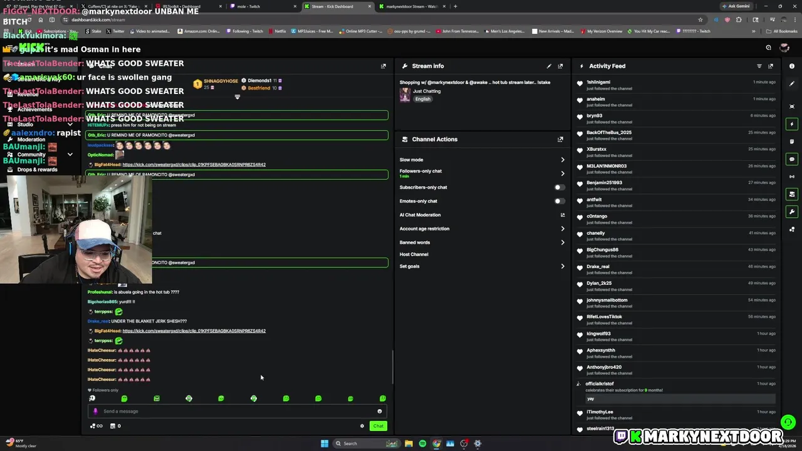Open emote picker in message box
The image size is (802, 451).
[379, 412]
